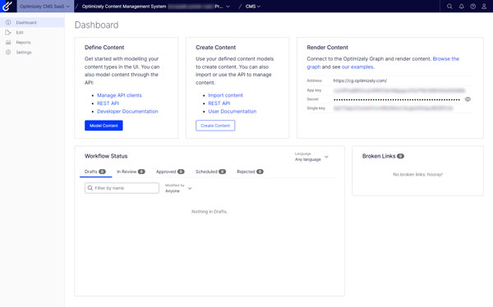
Task: Click the Workflow Status heading
Action: tap(106, 156)
